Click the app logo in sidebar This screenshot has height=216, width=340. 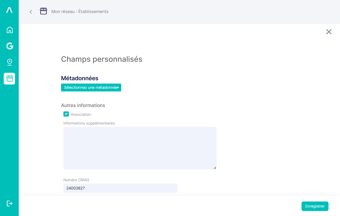pyautogui.click(x=9, y=10)
